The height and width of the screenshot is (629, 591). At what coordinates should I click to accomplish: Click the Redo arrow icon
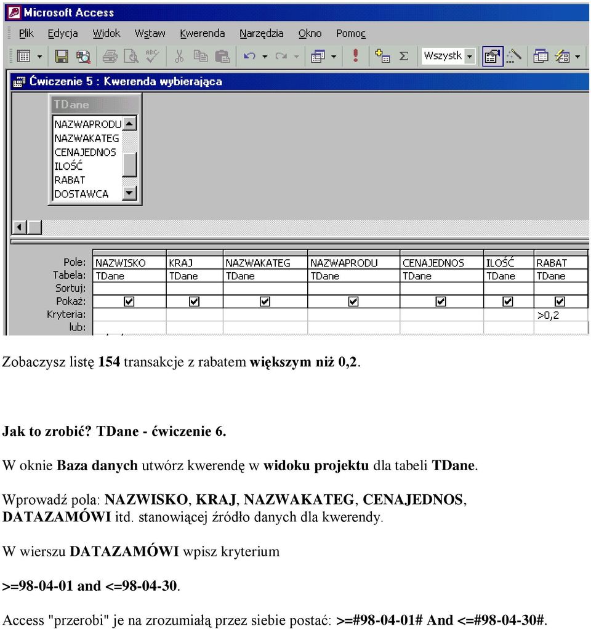tap(281, 56)
